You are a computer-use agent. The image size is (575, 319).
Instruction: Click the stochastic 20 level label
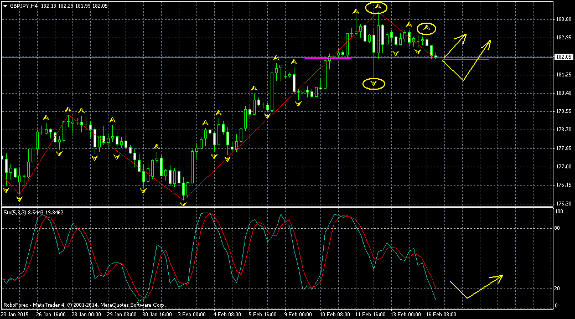[x=559, y=289]
